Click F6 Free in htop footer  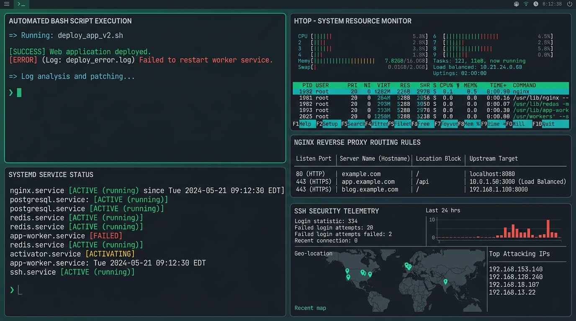[x=423, y=124]
